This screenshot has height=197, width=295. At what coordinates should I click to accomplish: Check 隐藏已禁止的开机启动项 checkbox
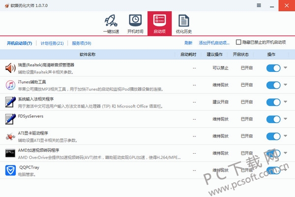238,42
